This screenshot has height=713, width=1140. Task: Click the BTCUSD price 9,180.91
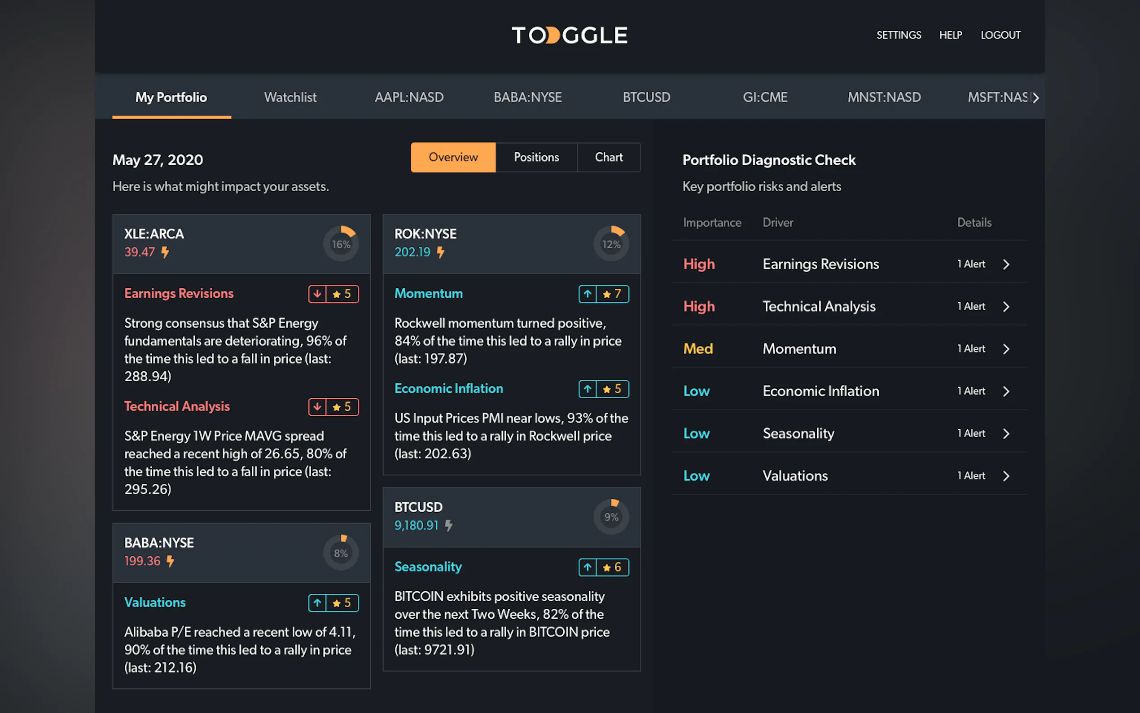click(417, 525)
